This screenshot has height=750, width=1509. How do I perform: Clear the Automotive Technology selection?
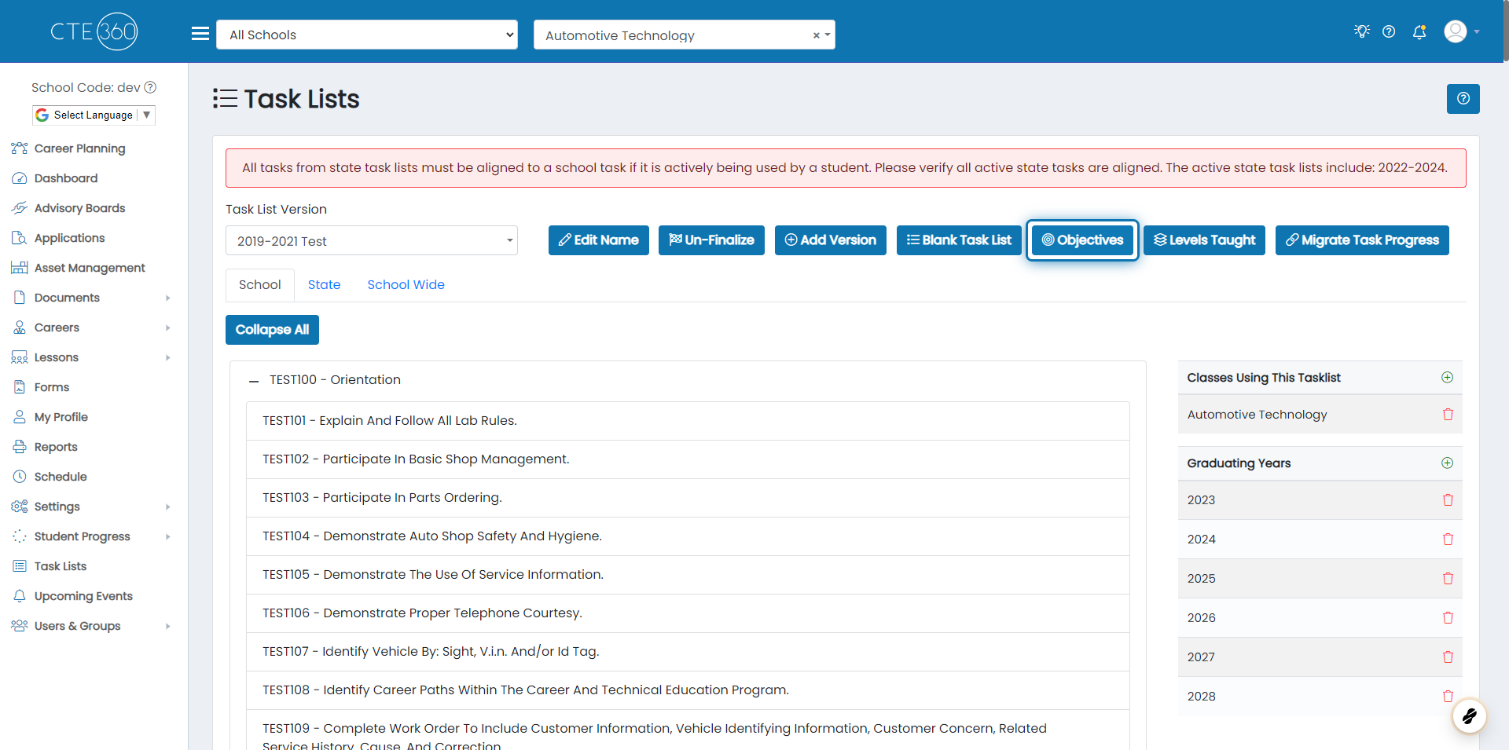pos(816,35)
